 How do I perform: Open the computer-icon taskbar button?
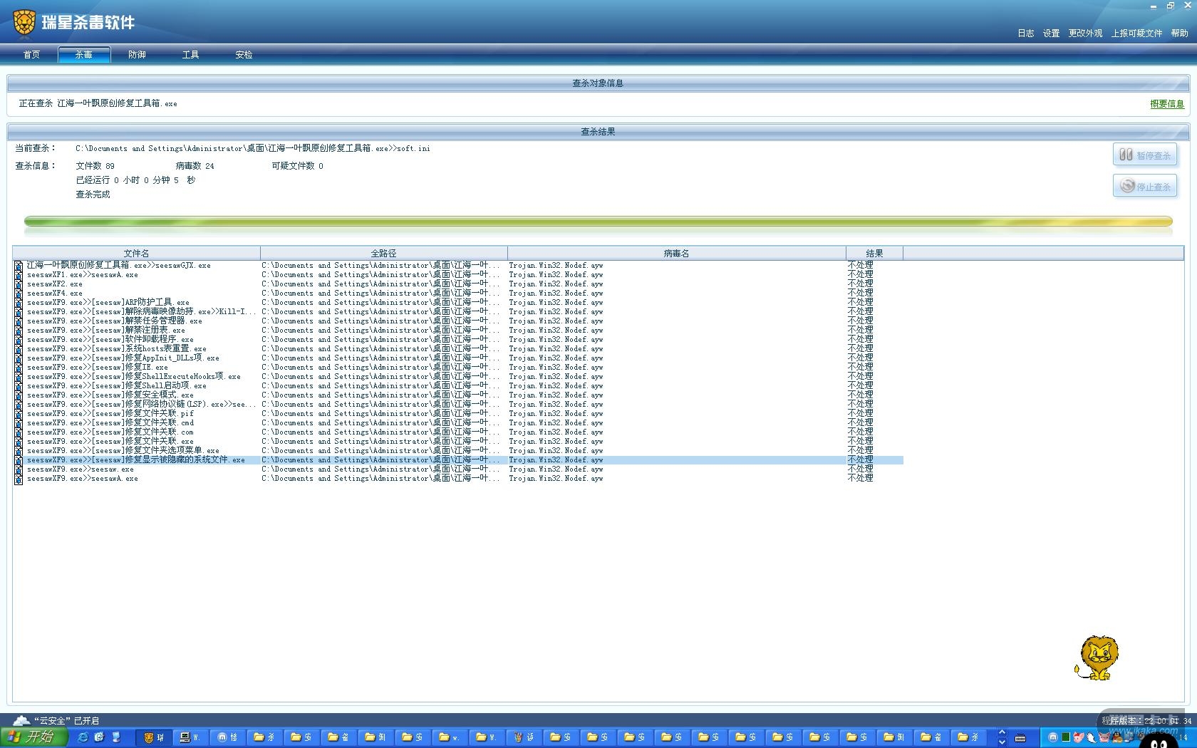point(190,737)
